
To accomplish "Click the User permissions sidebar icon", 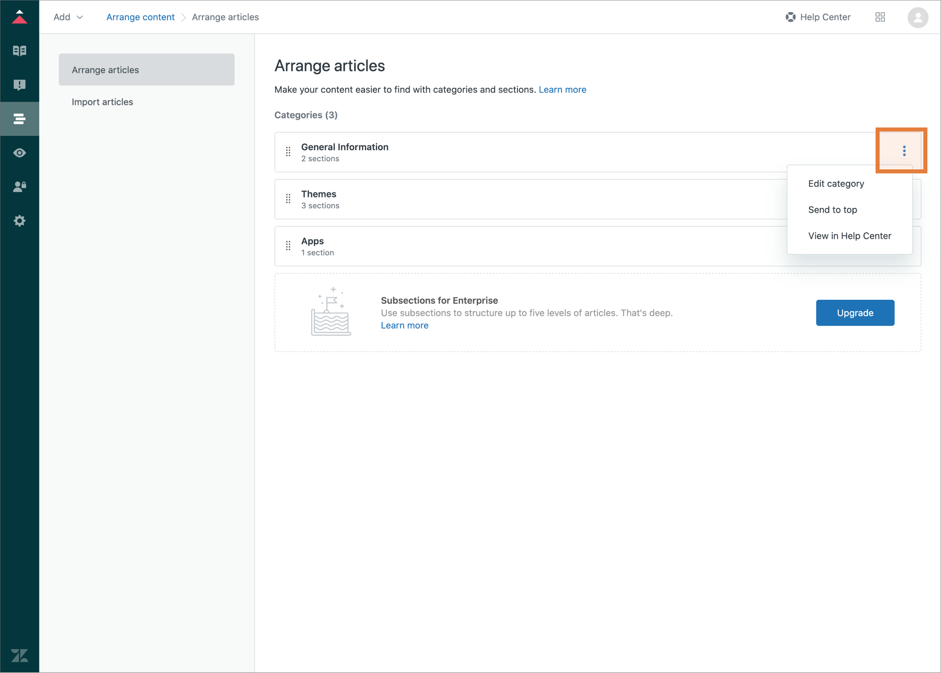I will tap(19, 187).
